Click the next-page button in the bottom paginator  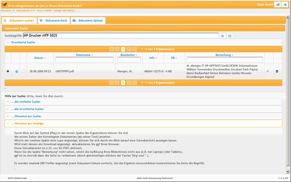click(129, 83)
